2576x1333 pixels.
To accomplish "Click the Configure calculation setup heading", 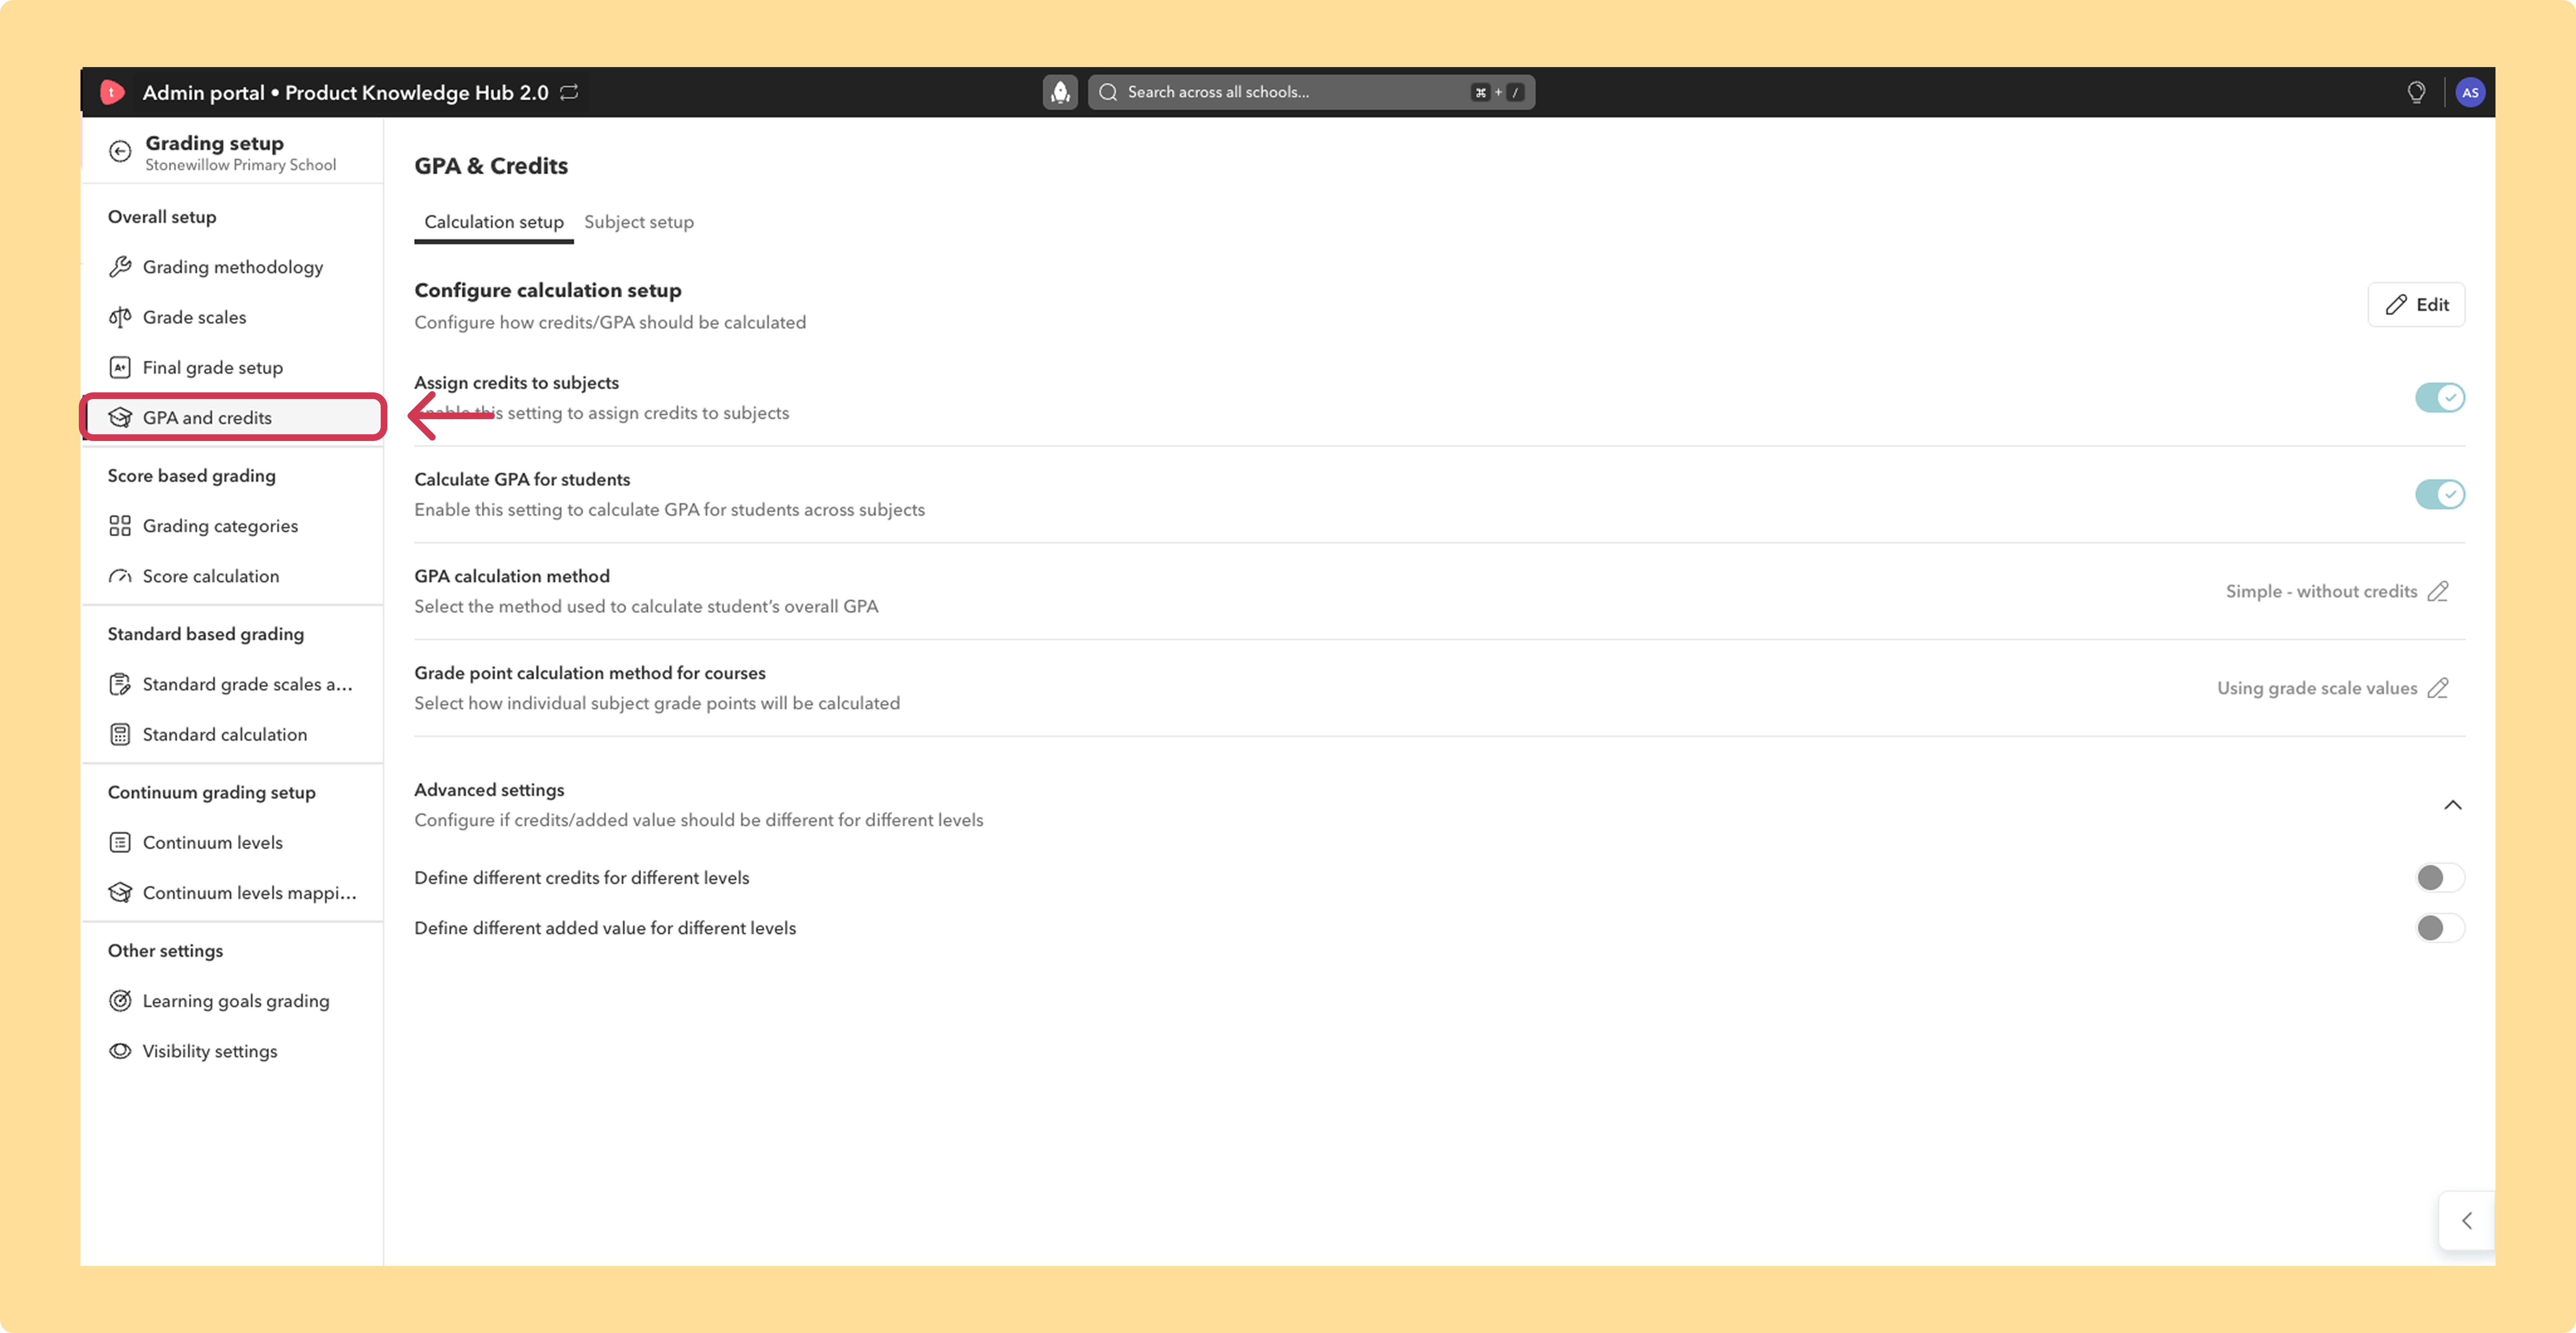I will click(x=548, y=290).
